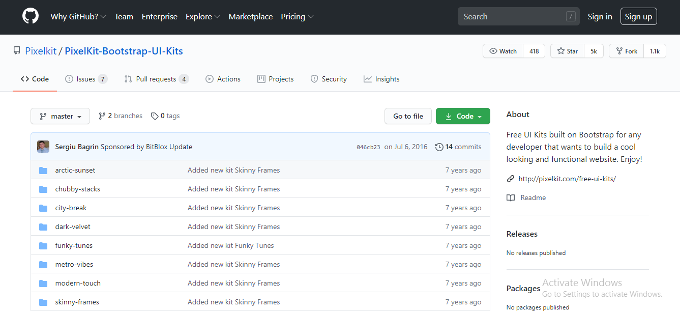This screenshot has height=311, width=680.
Task: Toggle Watch for this repository
Action: point(502,51)
